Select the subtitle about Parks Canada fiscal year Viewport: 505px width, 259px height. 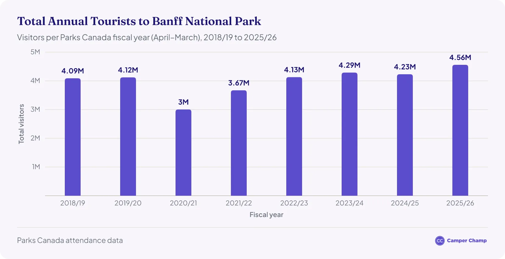click(147, 37)
